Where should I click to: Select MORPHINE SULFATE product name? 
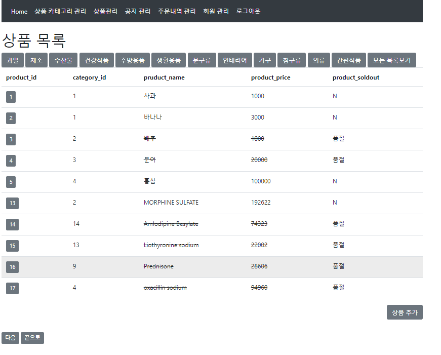(x=171, y=202)
